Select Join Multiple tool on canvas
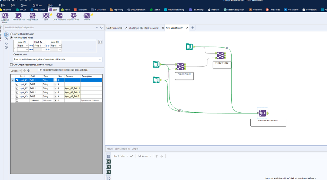327x180 pixels. [262, 113]
